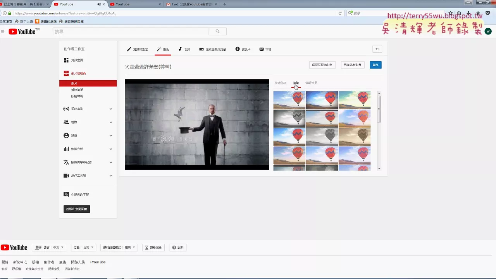The height and width of the screenshot is (279, 496).
Task: Apply right filter thumbnail in second row
Action: point(355,119)
